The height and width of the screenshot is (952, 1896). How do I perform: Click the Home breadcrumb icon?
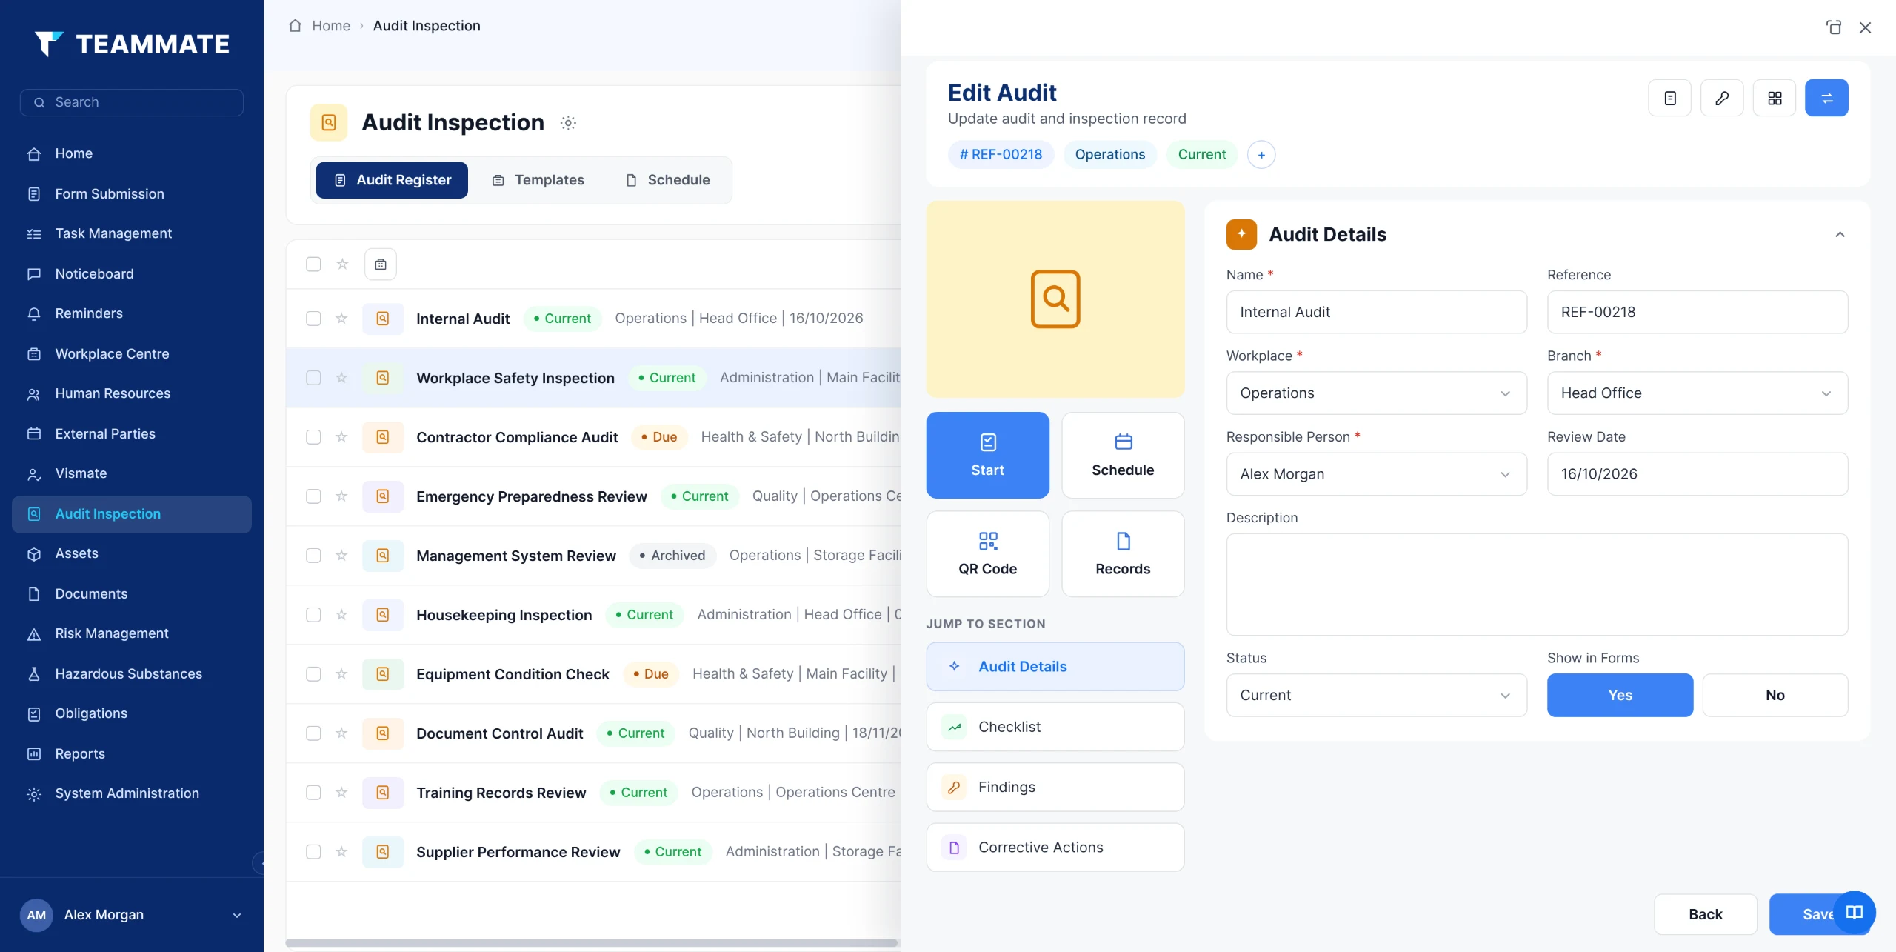tap(295, 26)
